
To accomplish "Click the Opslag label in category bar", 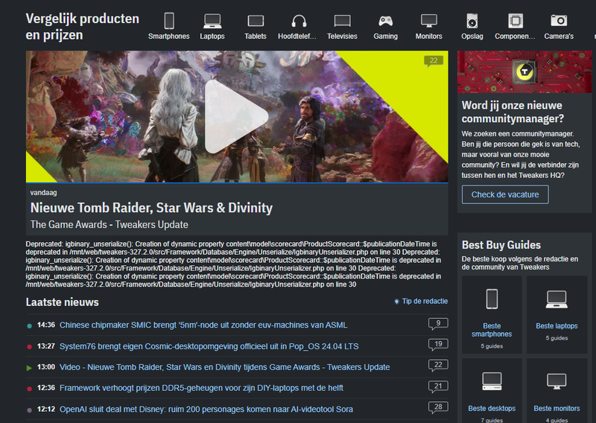I will coord(472,36).
